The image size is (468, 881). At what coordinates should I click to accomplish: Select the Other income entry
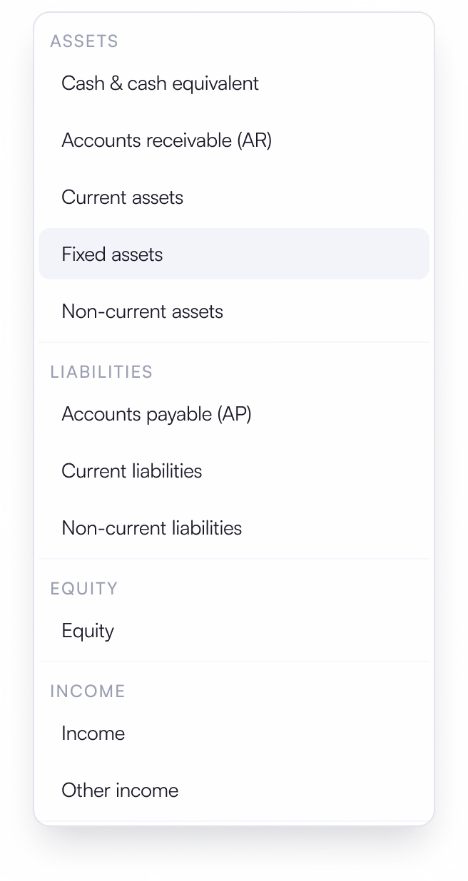(234, 790)
